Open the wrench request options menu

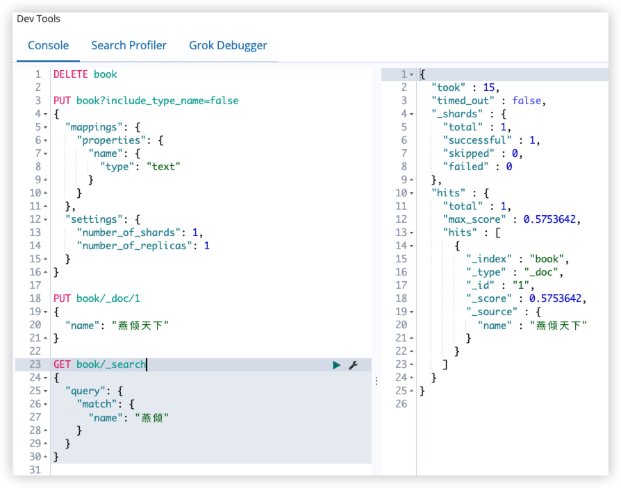(354, 365)
